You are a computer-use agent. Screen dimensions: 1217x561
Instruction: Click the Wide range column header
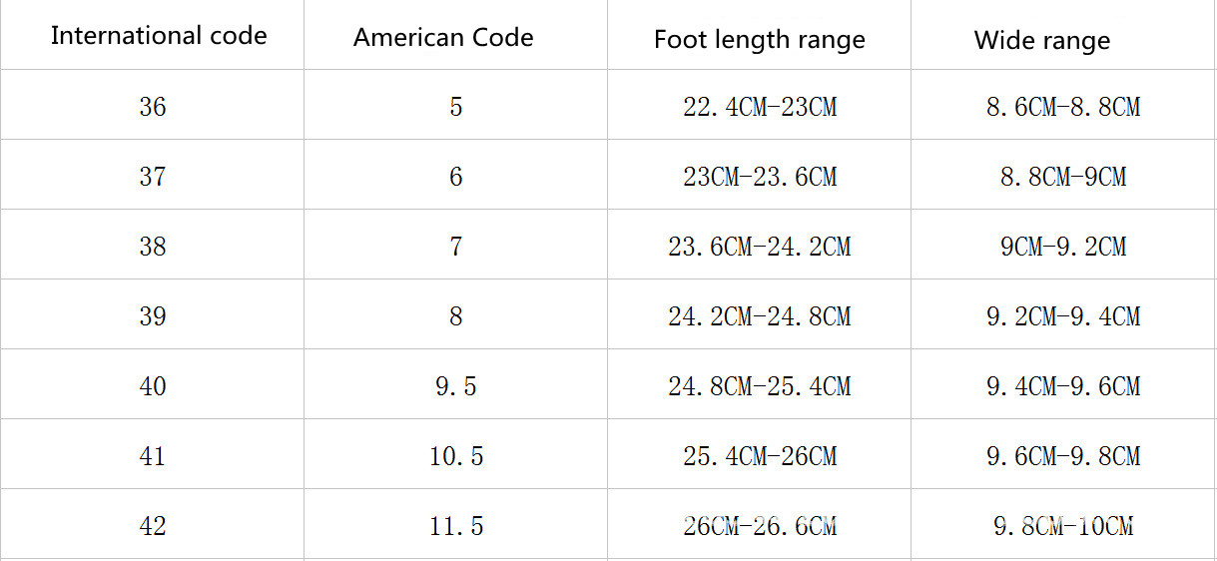(1041, 40)
